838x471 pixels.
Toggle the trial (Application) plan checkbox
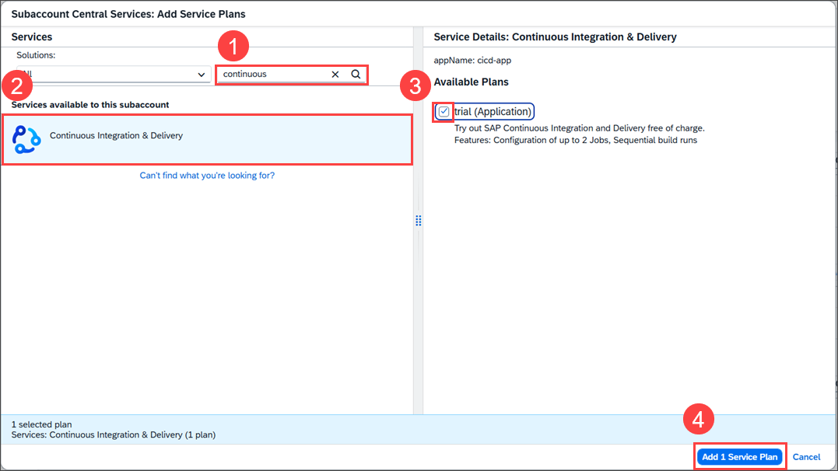click(x=444, y=112)
